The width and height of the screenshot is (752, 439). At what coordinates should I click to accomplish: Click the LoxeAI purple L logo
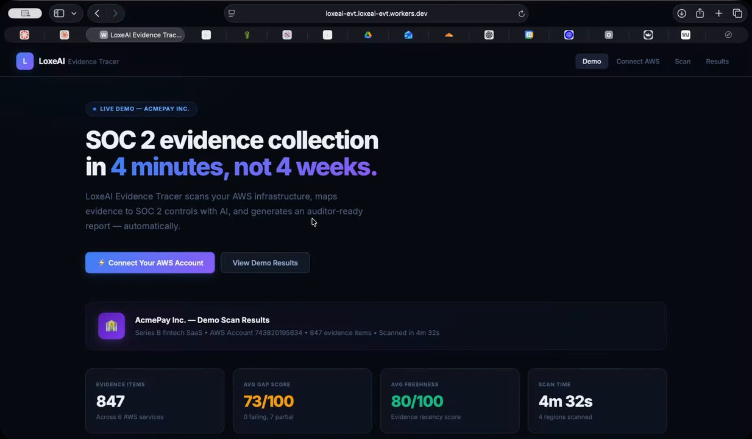pos(25,61)
